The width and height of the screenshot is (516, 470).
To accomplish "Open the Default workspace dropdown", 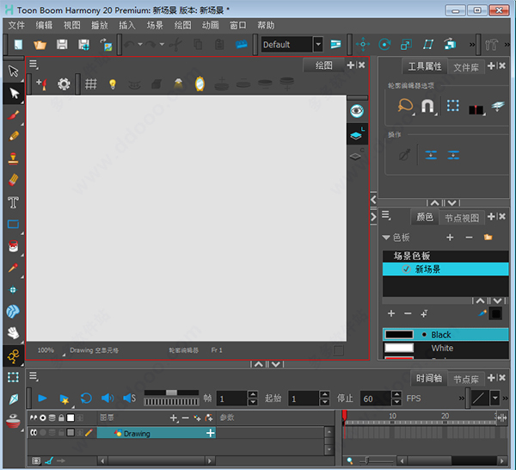I will (x=318, y=44).
